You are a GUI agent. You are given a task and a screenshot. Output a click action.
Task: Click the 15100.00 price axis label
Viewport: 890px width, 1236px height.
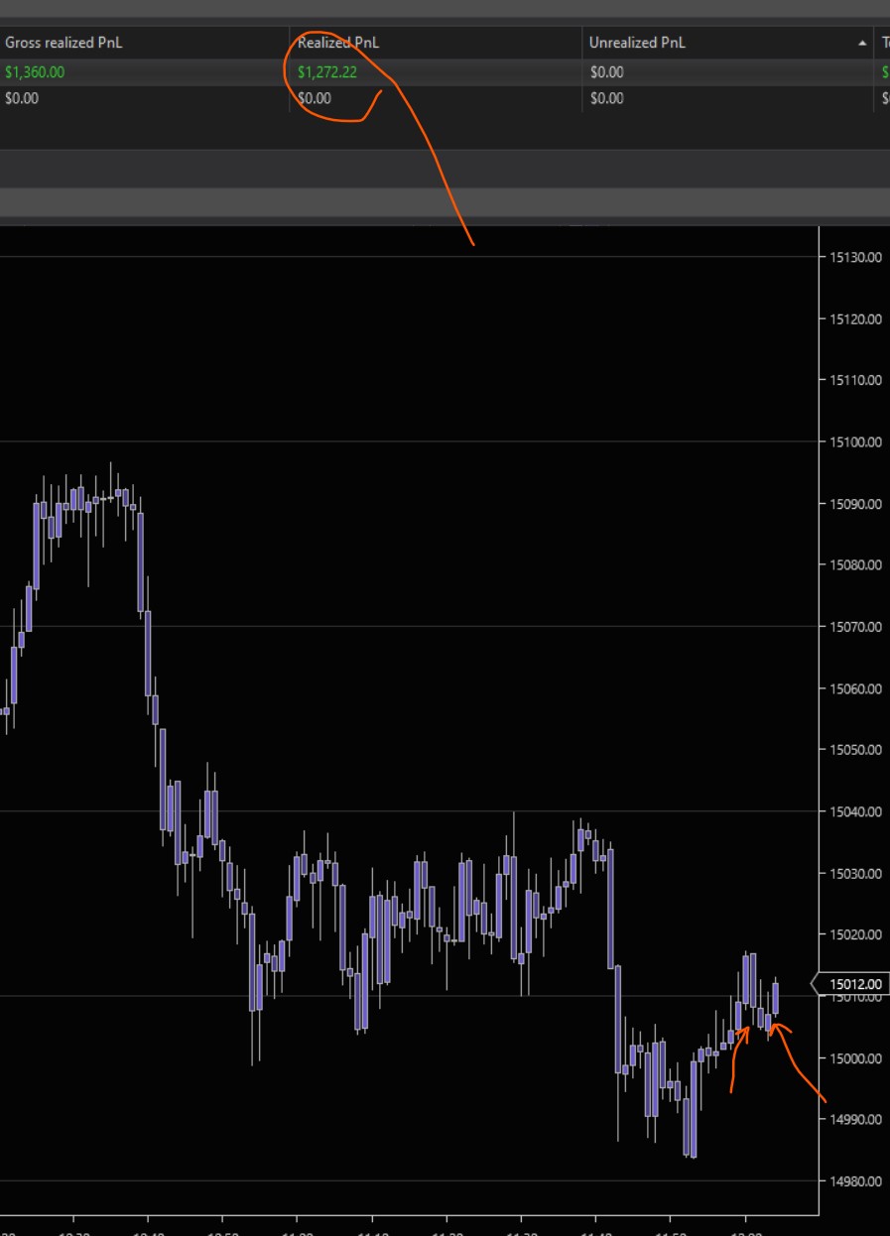point(854,441)
